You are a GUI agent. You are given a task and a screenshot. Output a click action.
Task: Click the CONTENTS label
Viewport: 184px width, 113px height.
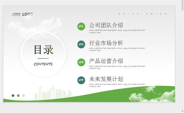coord(43,64)
